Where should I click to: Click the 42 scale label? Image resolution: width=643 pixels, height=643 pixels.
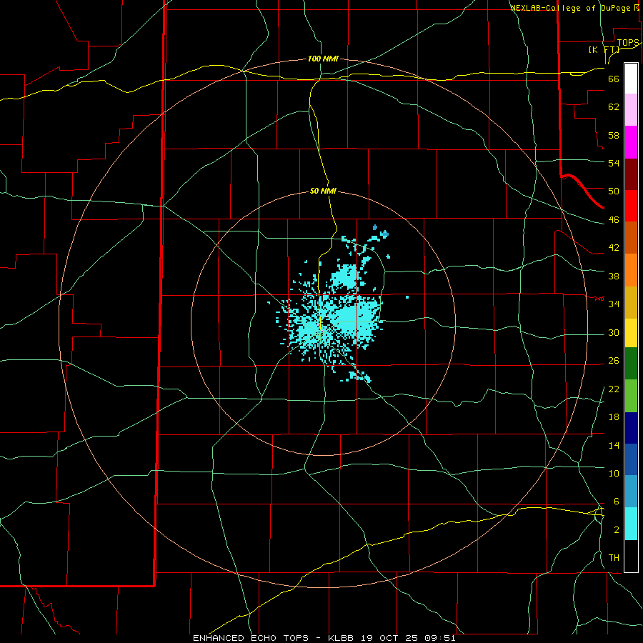[614, 248]
